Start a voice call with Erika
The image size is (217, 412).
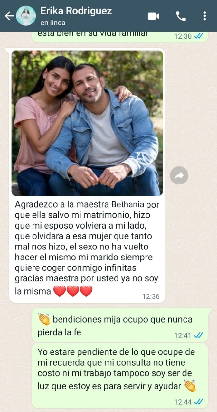coord(181,16)
